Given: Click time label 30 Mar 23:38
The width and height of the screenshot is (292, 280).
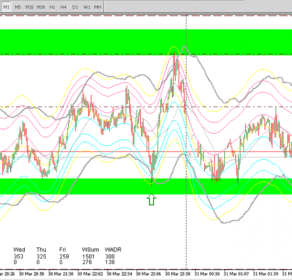Looking at the screenshot, I should tap(178, 274).
